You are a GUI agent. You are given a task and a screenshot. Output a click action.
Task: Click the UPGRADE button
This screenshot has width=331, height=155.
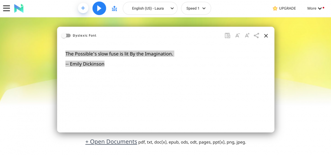pyautogui.click(x=284, y=9)
